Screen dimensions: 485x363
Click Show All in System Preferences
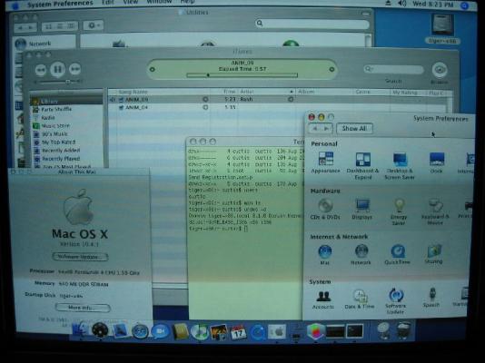pyautogui.click(x=354, y=129)
